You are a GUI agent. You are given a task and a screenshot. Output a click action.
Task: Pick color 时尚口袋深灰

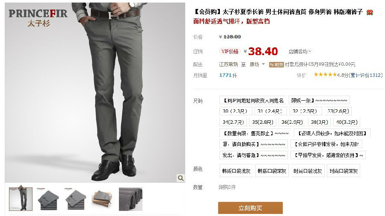343,171
